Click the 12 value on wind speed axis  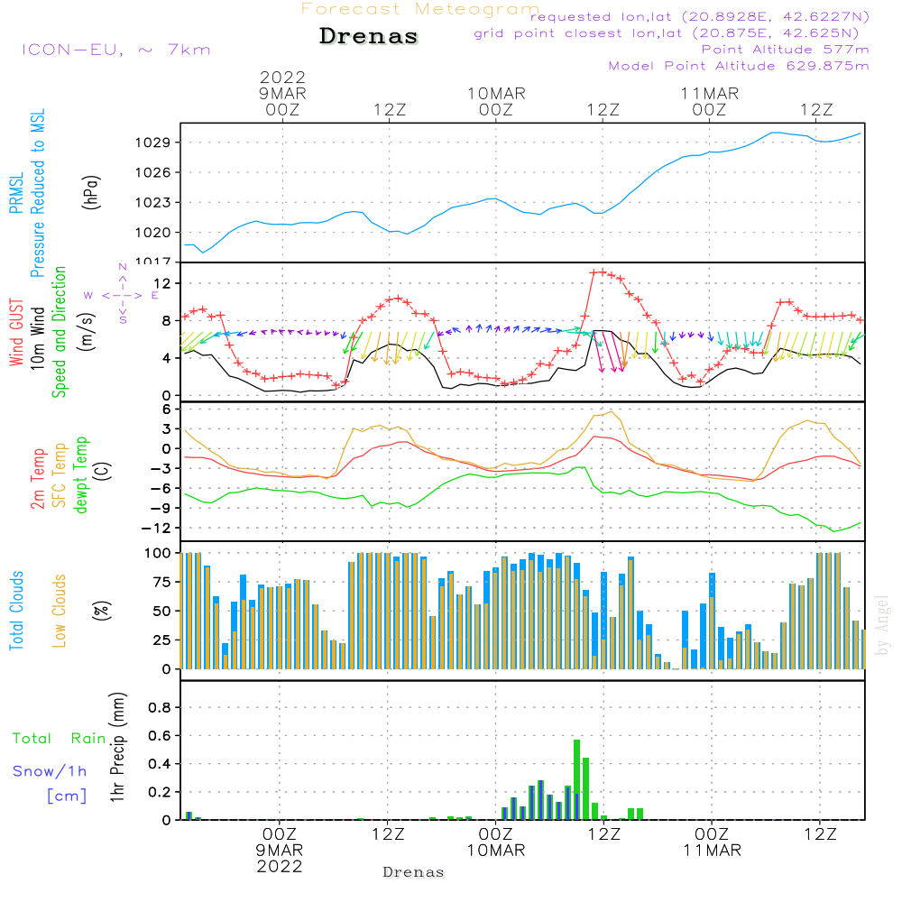(x=162, y=283)
